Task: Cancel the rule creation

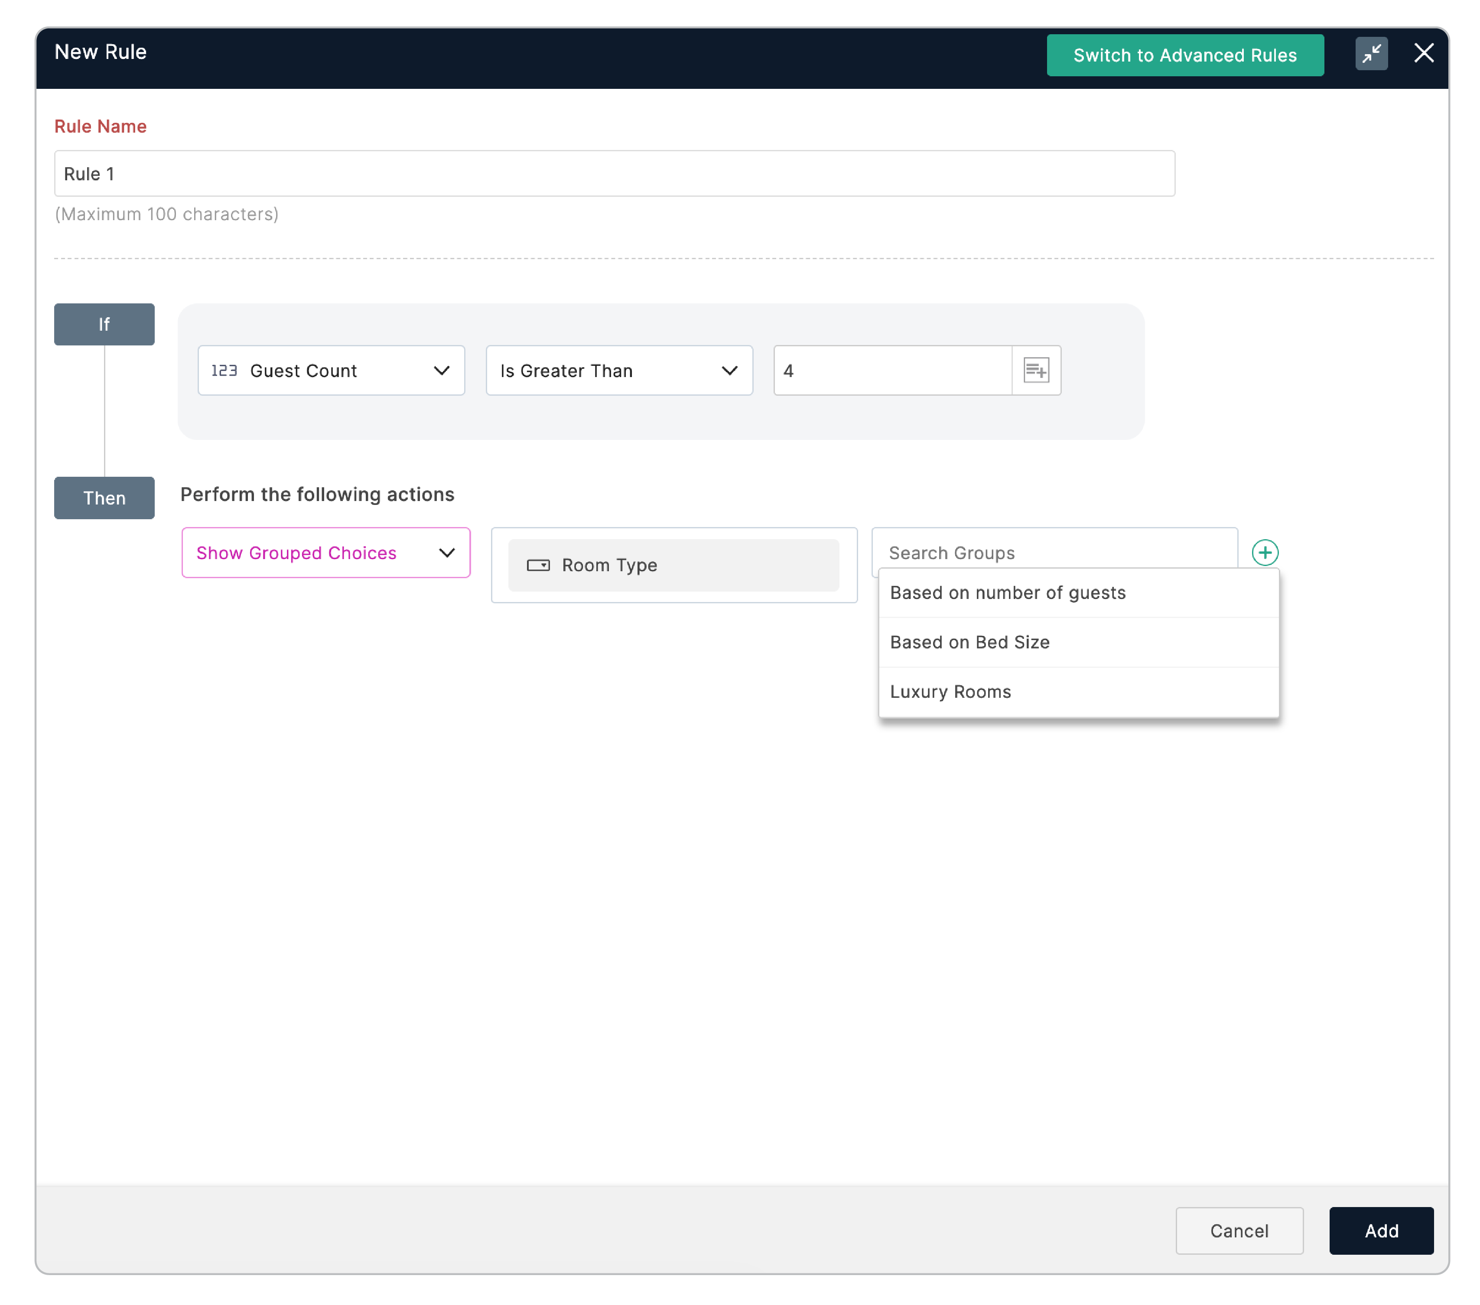Action: 1239,1230
